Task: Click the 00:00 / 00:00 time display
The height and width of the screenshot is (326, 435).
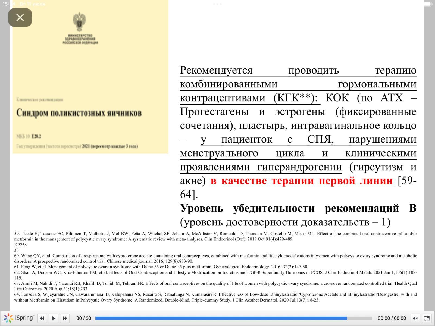Action: pos(392,318)
